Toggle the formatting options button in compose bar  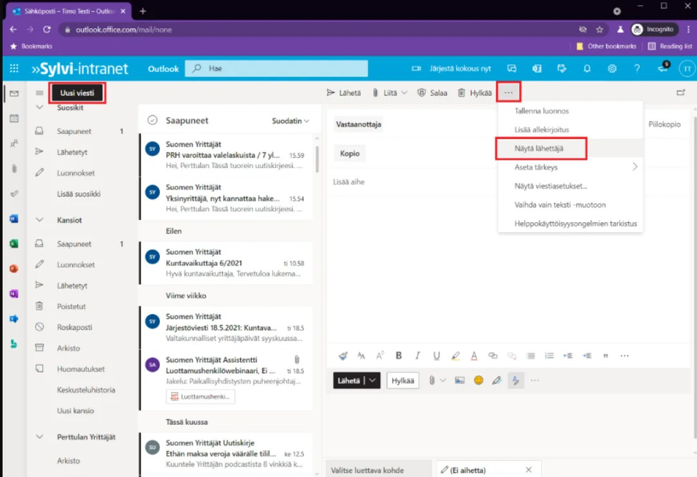515,380
